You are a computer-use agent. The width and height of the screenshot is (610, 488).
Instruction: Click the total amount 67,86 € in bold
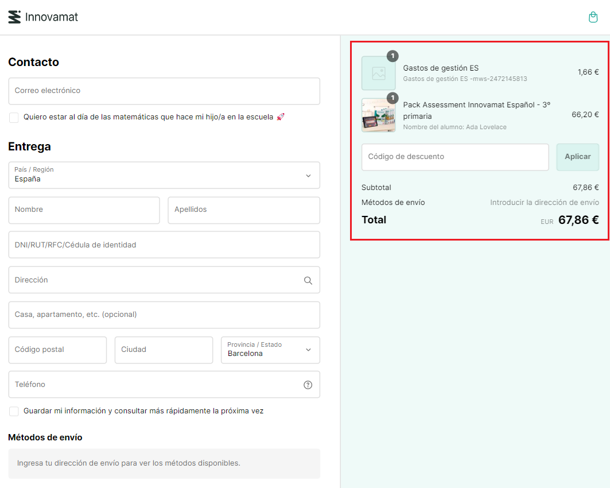(x=578, y=220)
